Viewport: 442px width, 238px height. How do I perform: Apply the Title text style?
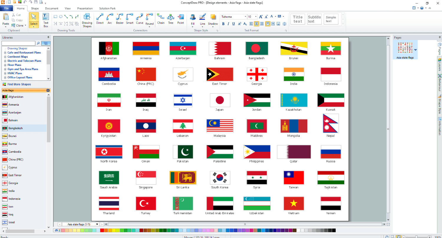[298, 19]
